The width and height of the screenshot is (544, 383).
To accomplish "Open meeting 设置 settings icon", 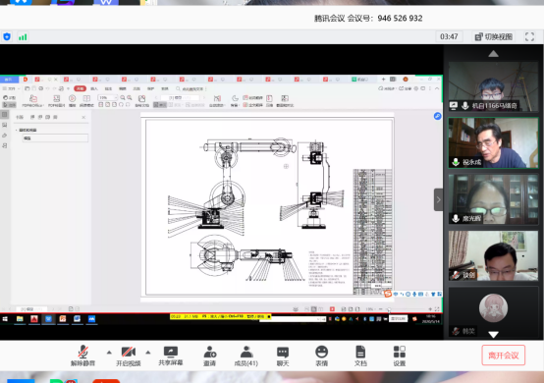I will [x=400, y=352].
